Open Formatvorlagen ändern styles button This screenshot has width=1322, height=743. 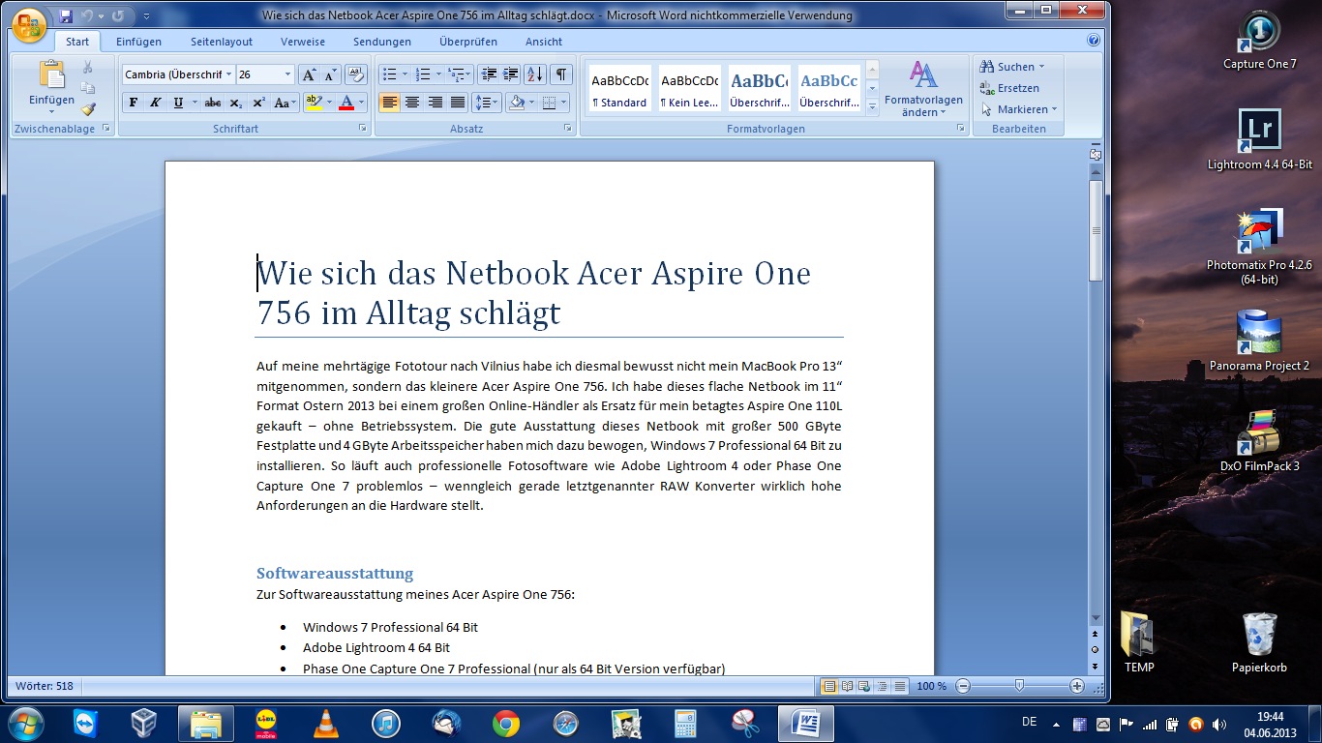(x=923, y=89)
